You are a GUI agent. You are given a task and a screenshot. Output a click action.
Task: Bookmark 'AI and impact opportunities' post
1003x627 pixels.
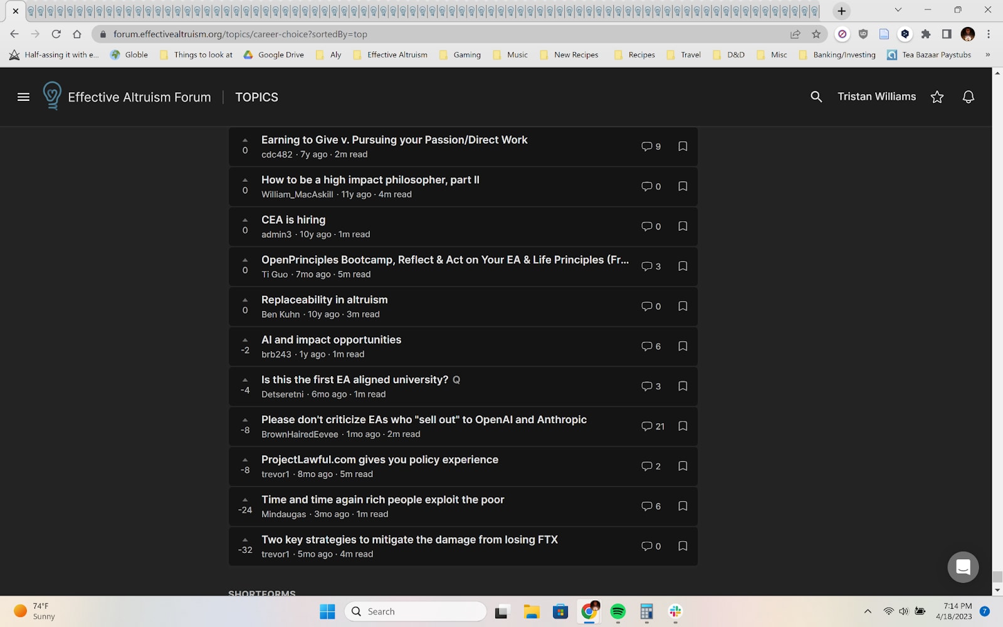pyautogui.click(x=683, y=346)
